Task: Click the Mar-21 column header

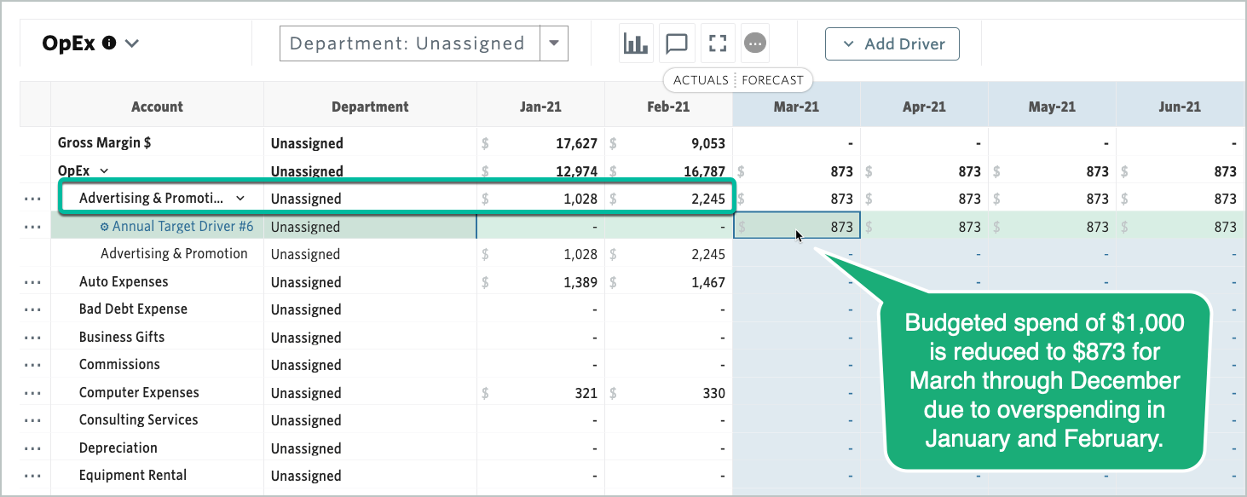Action: pyautogui.click(x=796, y=107)
